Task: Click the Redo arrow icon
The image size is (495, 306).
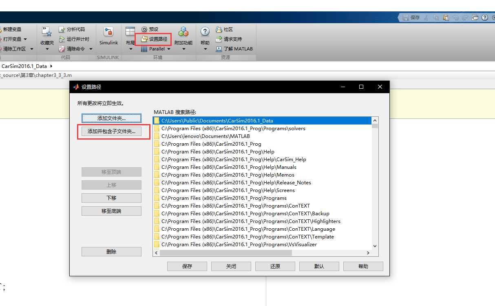Action: [x=465, y=17]
